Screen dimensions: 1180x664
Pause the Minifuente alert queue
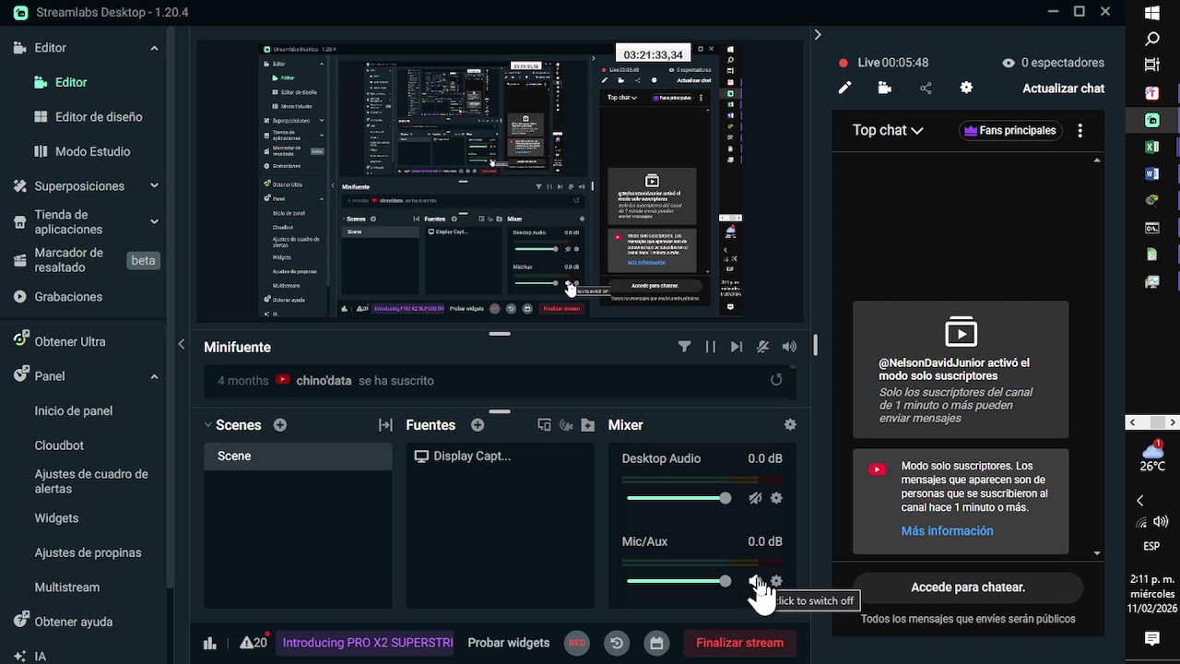710,347
